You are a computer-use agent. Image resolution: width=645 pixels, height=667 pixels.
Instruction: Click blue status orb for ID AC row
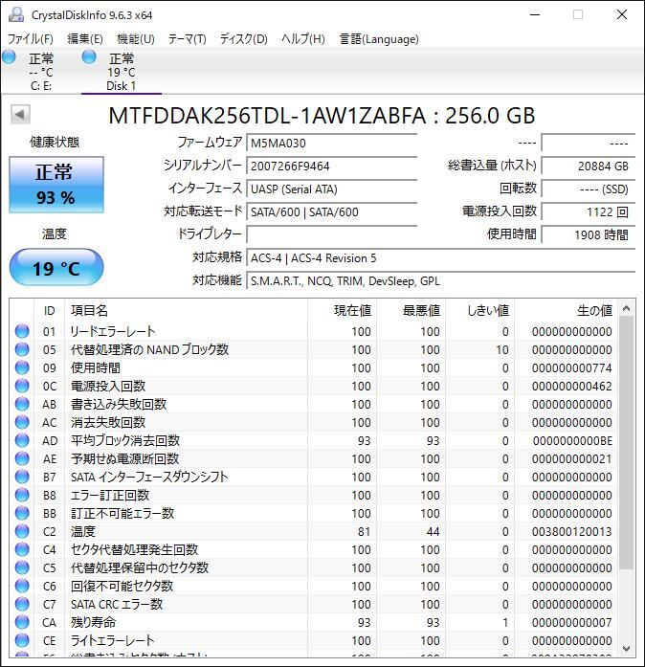[22, 422]
